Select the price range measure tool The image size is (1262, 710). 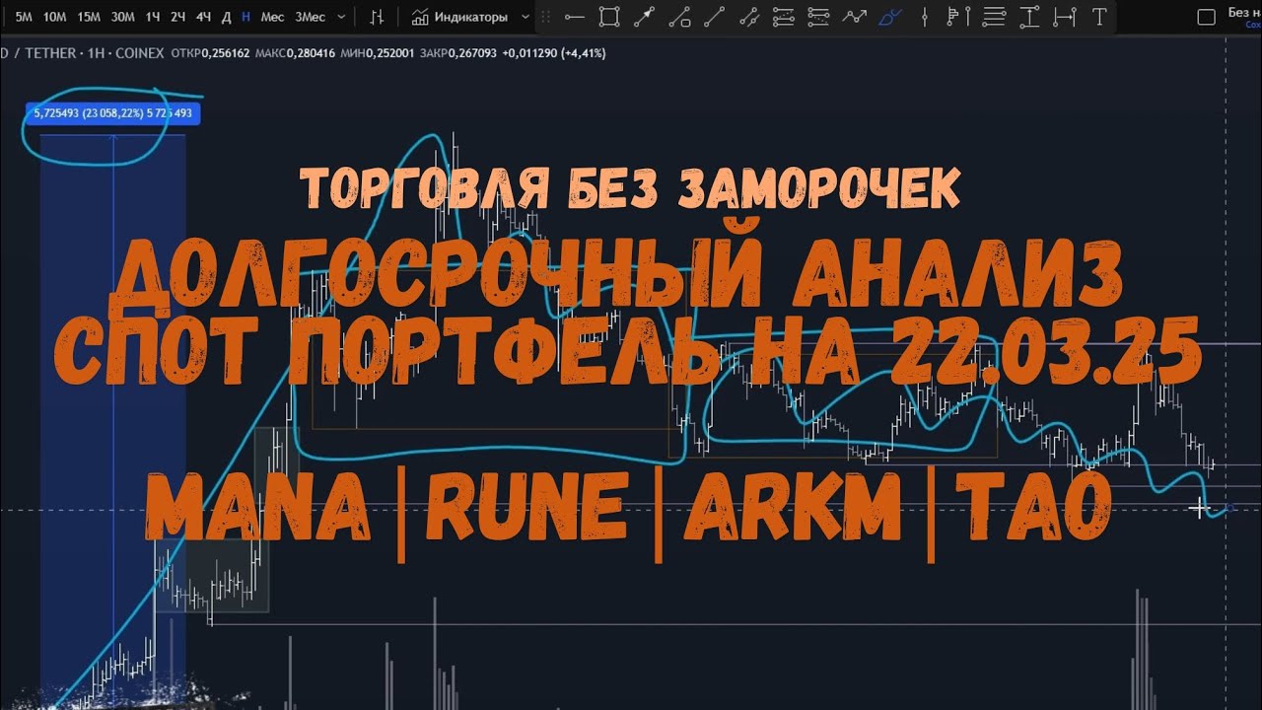1029,17
